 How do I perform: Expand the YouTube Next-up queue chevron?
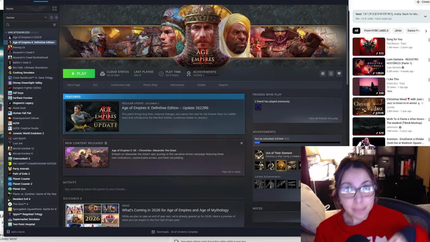click(425, 16)
